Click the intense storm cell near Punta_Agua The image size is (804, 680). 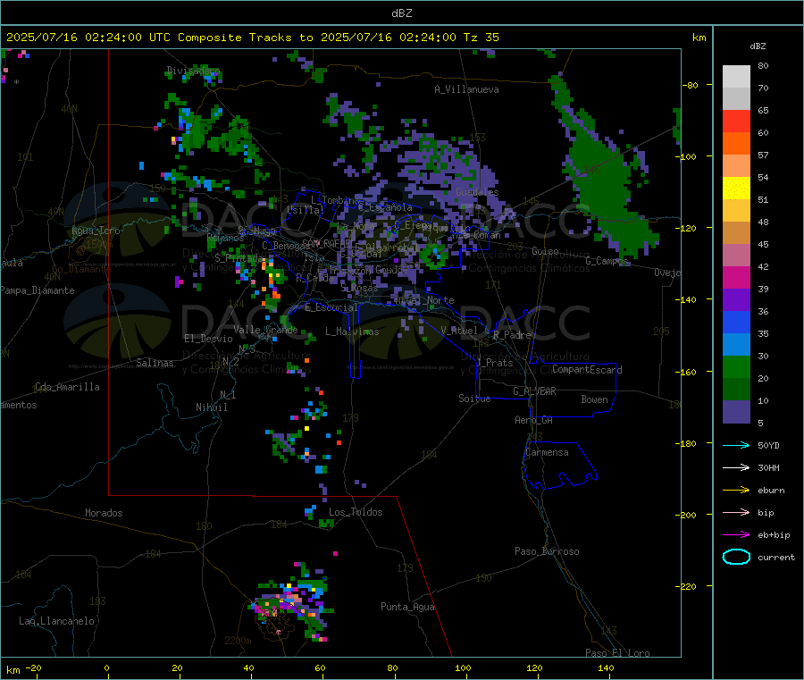tap(291, 604)
